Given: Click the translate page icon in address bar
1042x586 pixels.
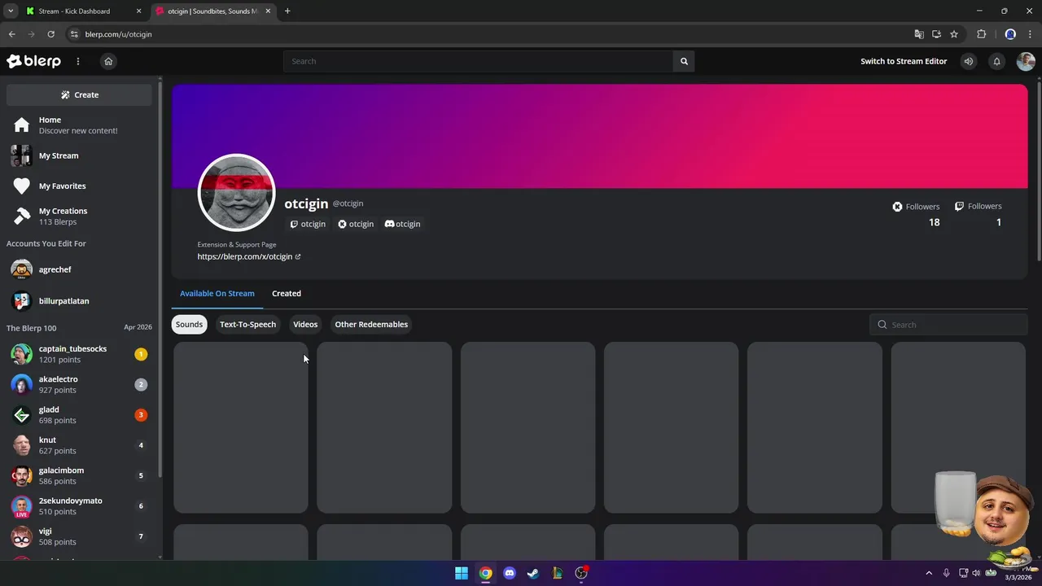Looking at the screenshot, I should (x=919, y=34).
